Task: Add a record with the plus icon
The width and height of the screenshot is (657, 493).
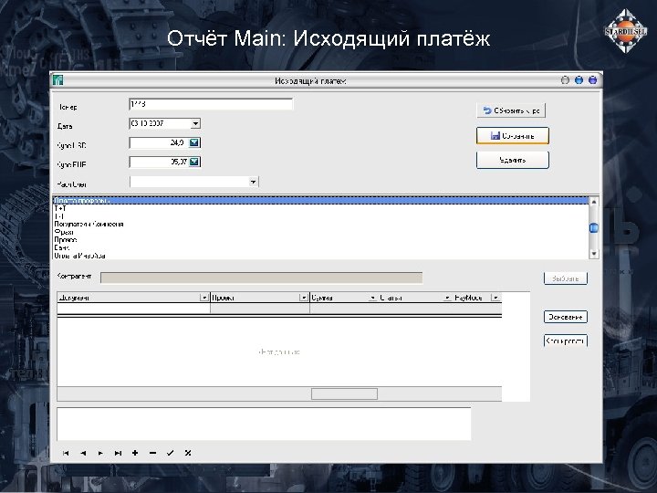Action: tap(135, 453)
